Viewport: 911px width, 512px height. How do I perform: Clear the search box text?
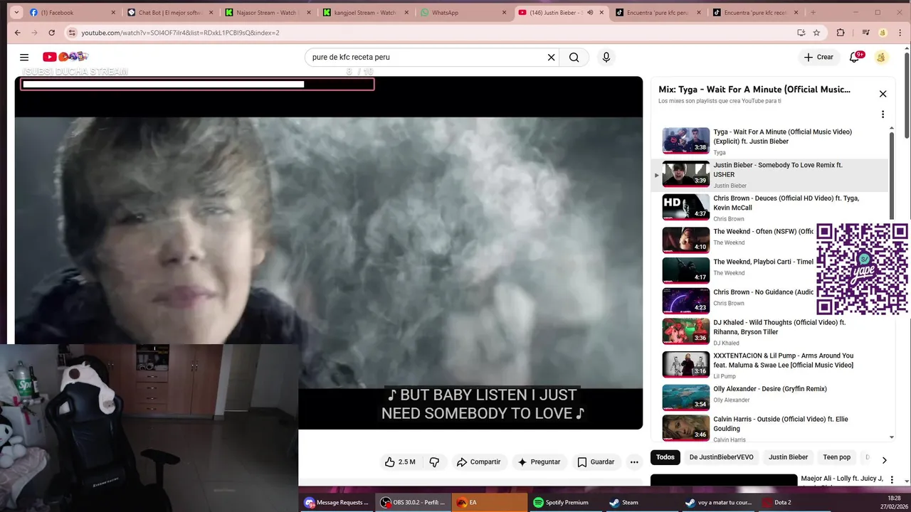551,58
